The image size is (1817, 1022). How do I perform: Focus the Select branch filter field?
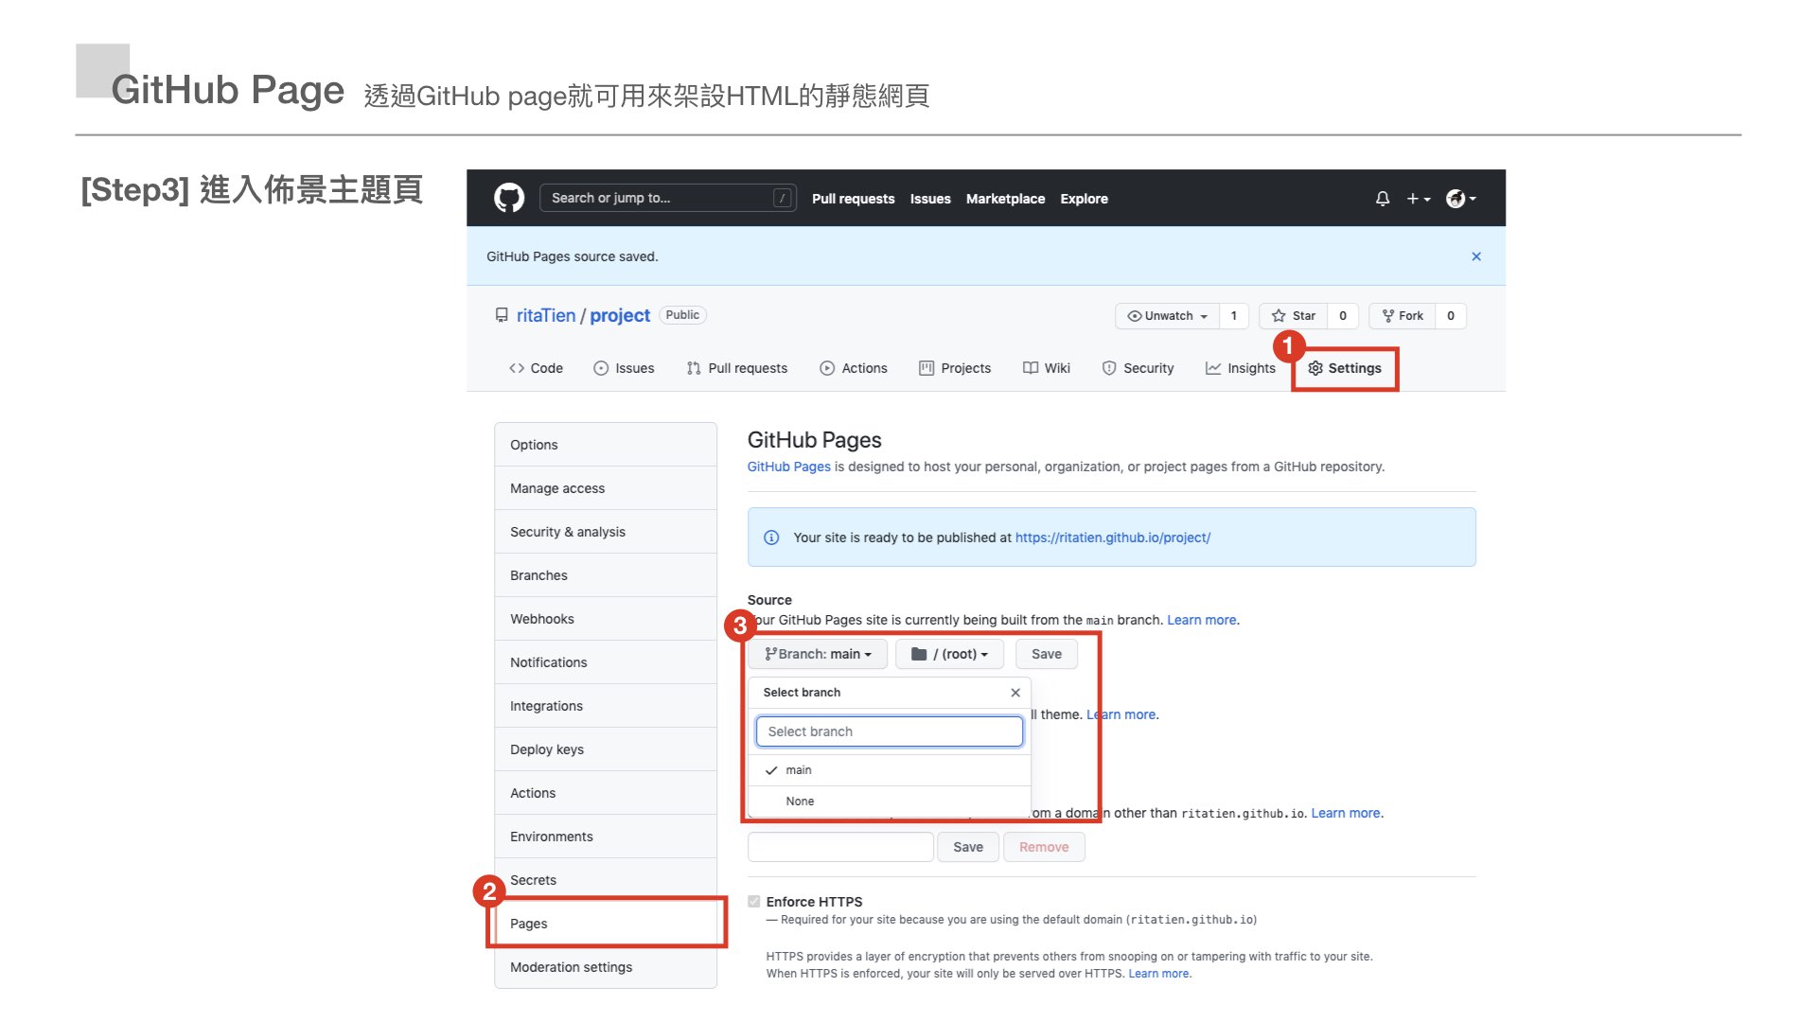pos(889,731)
